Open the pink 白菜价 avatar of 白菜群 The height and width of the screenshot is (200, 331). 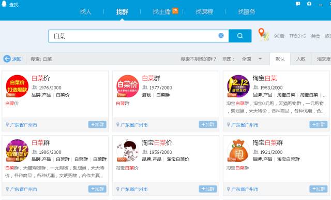(128, 86)
